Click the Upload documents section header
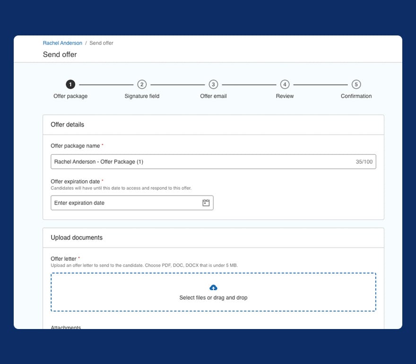 (77, 237)
